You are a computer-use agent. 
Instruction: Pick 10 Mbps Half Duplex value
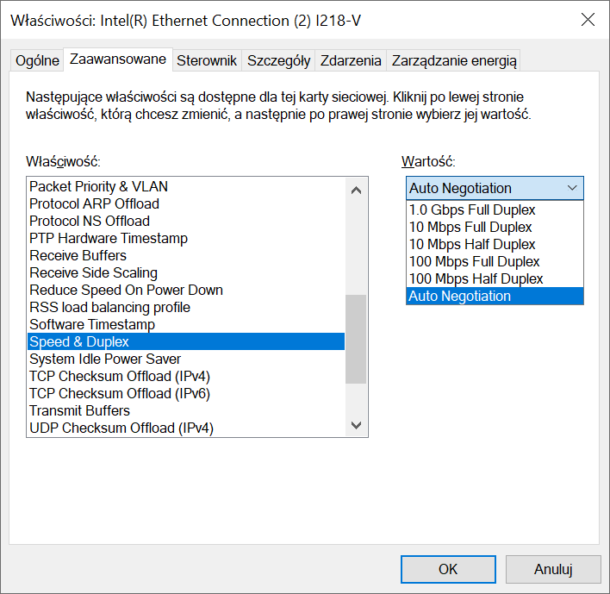tap(472, 245)
